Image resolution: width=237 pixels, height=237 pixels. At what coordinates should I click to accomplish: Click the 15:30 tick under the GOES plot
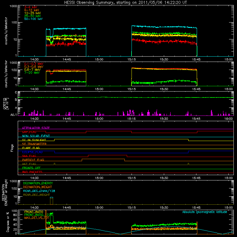pyautogui.click(x=164, y=119)
